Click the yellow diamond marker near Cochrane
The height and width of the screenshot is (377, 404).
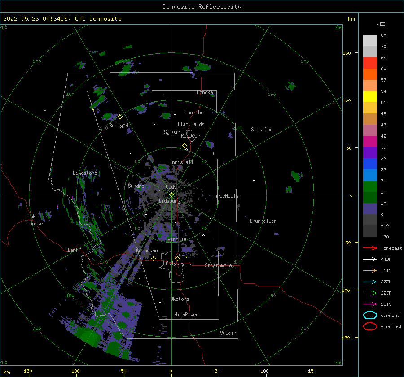click(154, 259)
